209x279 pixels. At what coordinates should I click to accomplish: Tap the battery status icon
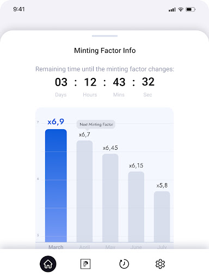pos(190,9)
